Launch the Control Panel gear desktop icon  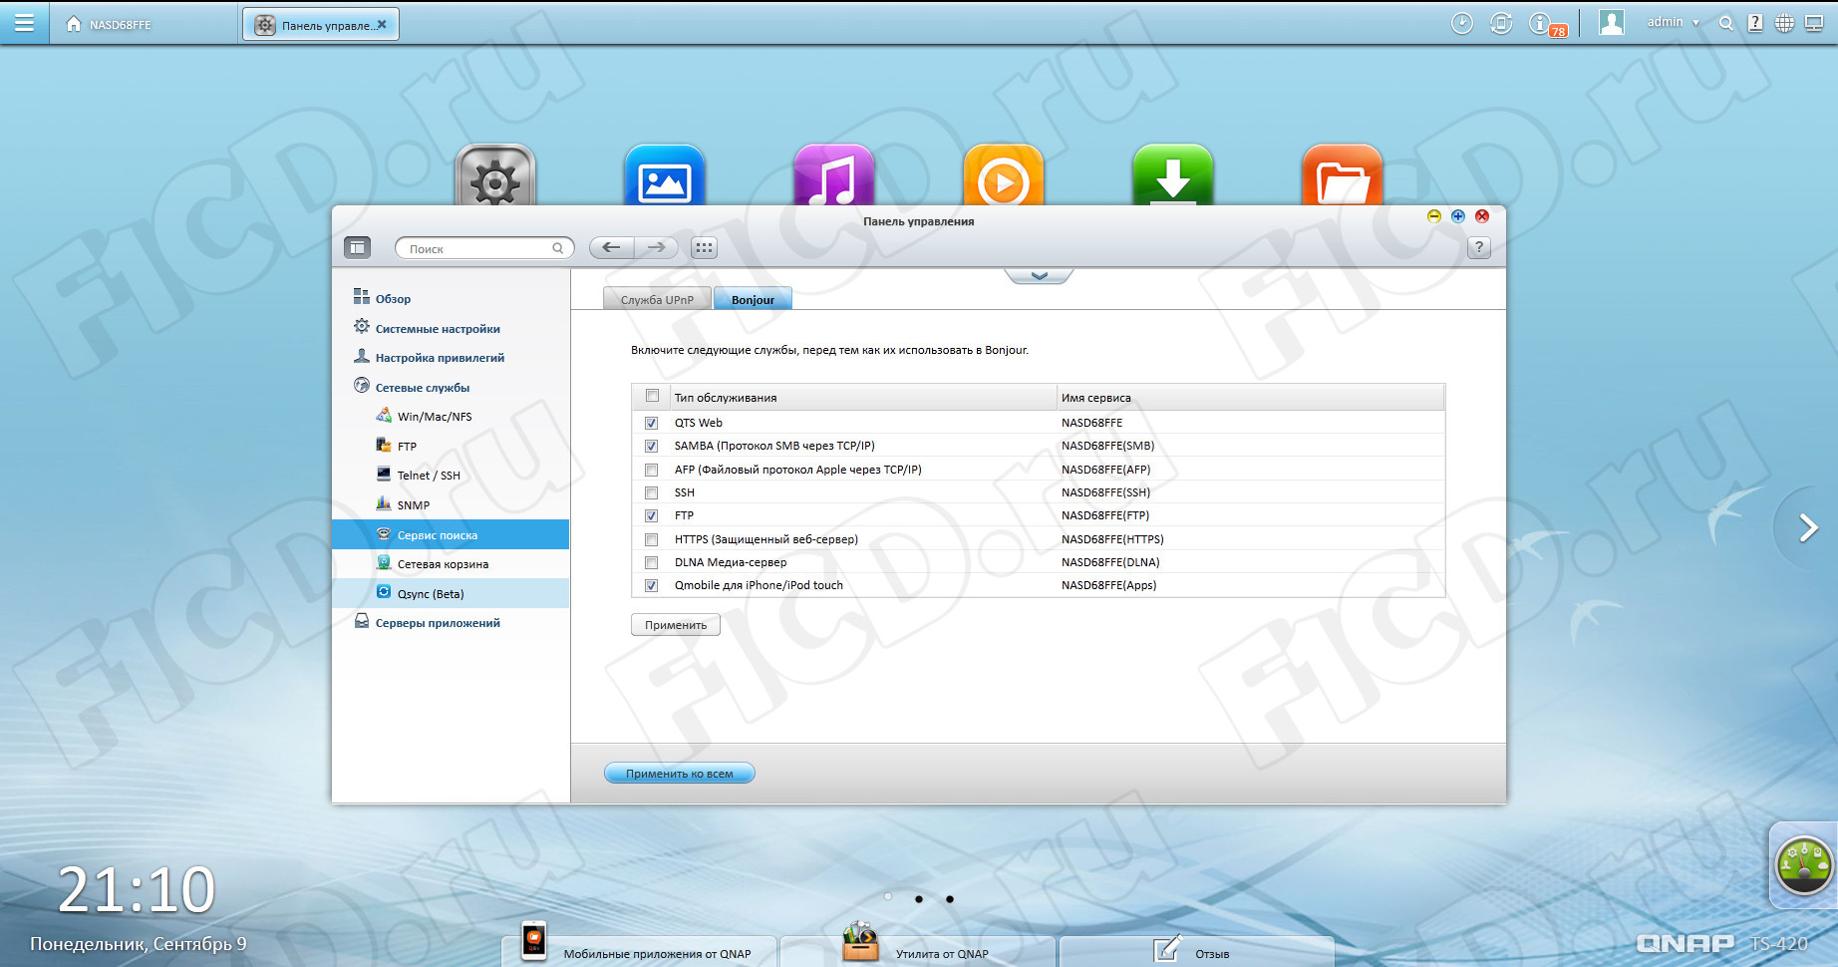tap(495, 175)
